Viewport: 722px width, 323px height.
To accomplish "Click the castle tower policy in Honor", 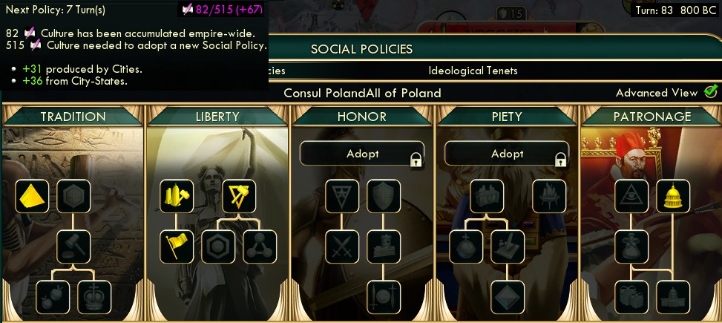I will tap(384, 247).
